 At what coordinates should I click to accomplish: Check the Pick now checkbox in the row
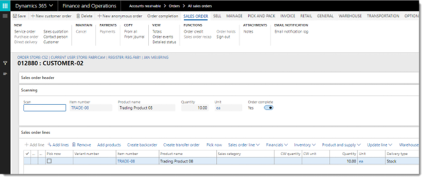point(49,161)
